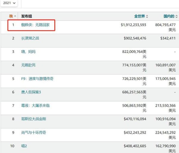
Task: Open the 唐人街探案3 movie link
Action: point(31,92)
